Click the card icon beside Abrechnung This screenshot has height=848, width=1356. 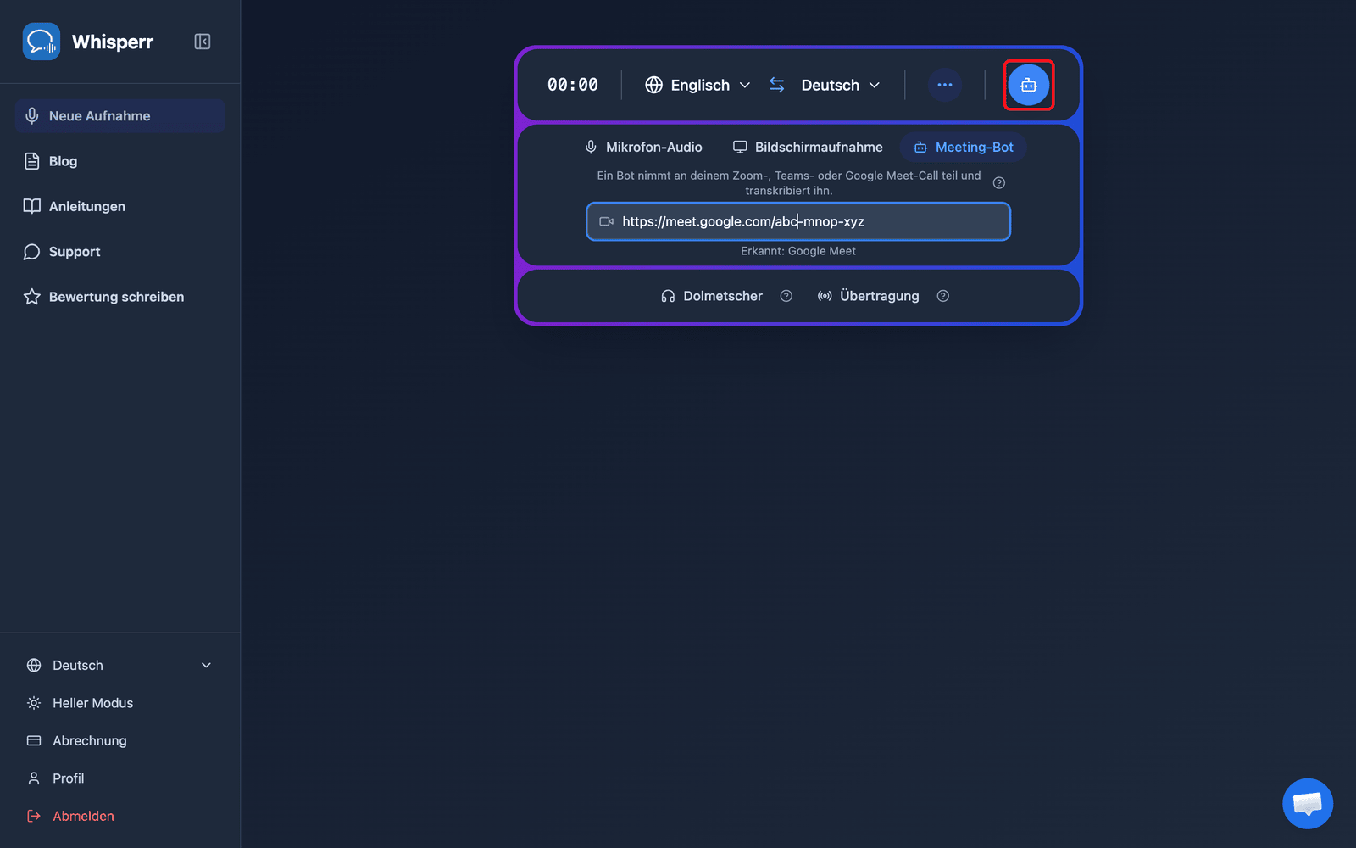[34, 740]
